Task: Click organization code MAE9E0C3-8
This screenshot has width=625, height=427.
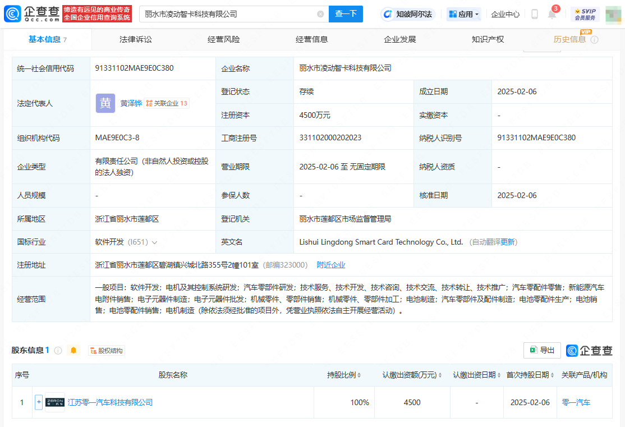Action: (117, 138)
